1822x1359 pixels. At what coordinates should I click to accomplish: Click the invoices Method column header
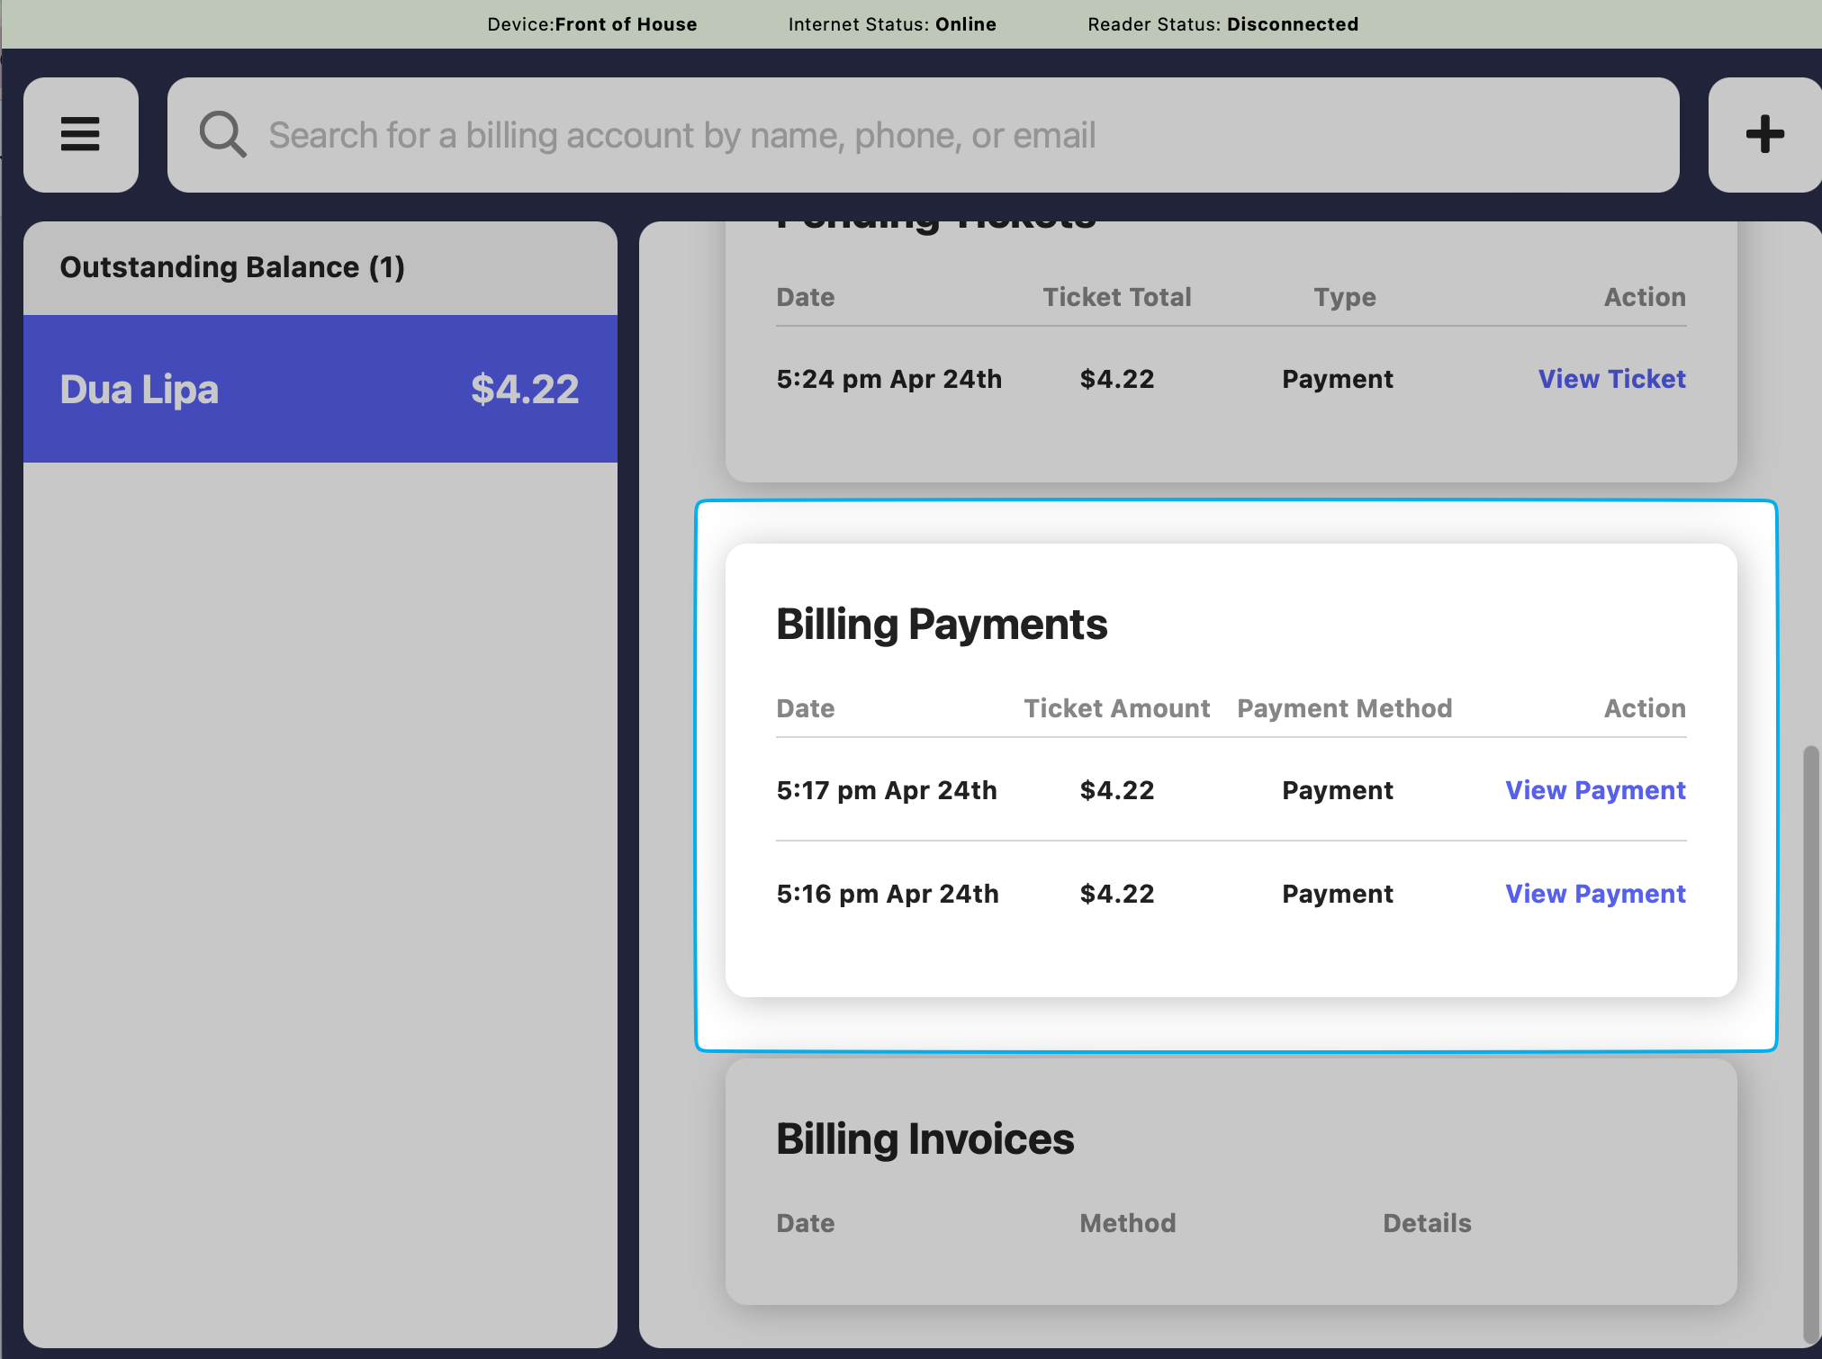[1127, 1223]
